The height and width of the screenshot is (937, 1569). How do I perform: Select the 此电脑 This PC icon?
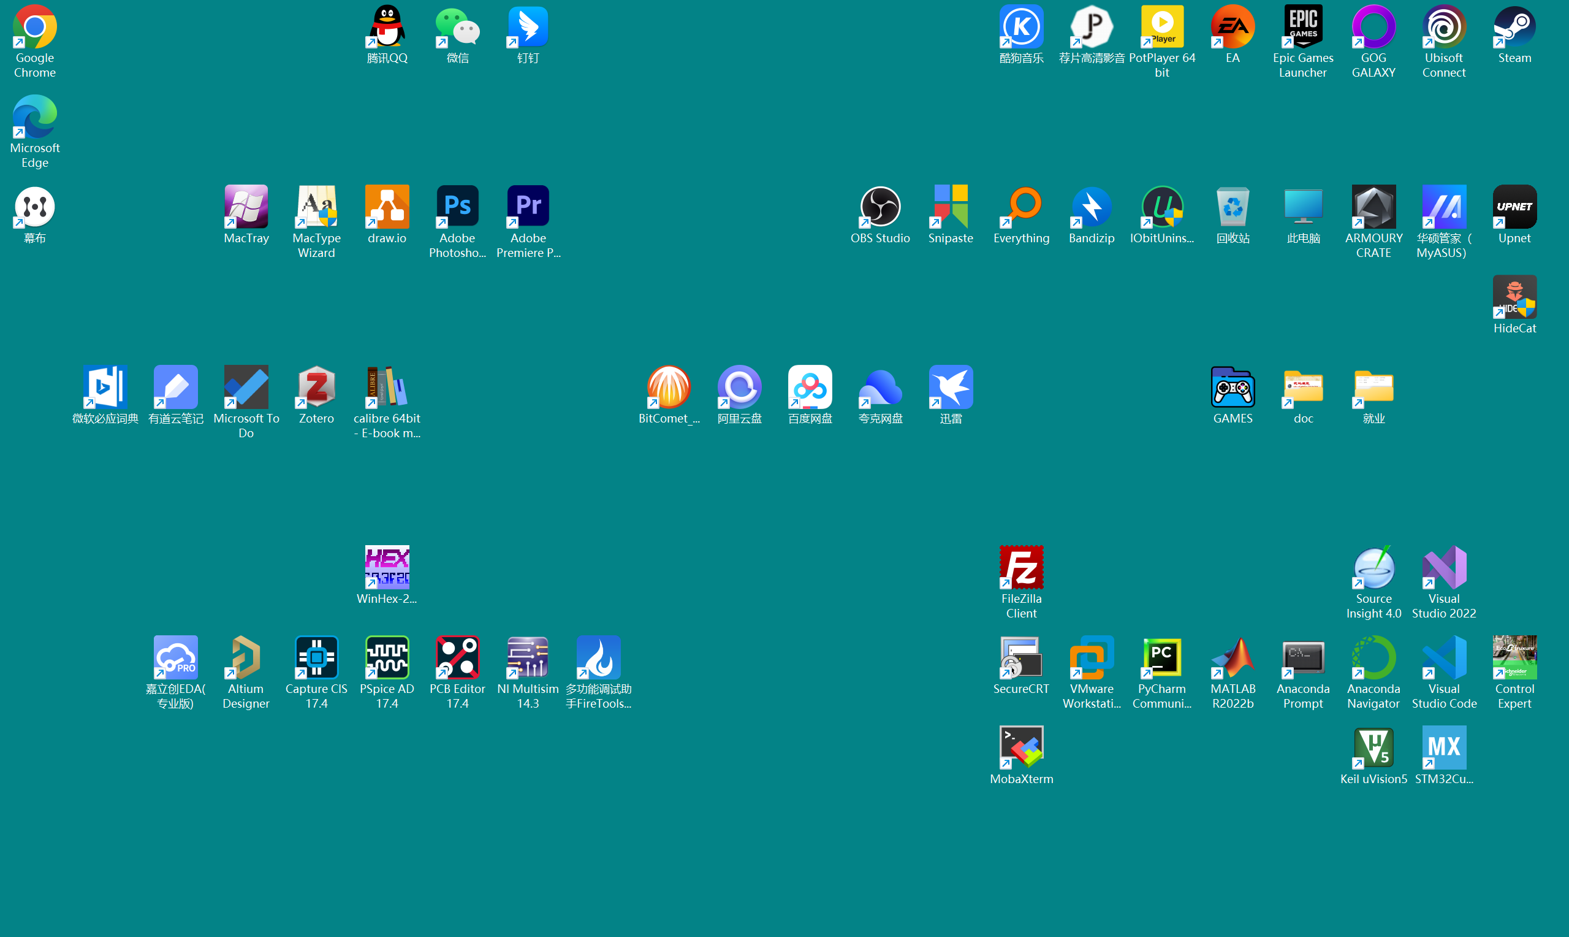(1304, 207)
